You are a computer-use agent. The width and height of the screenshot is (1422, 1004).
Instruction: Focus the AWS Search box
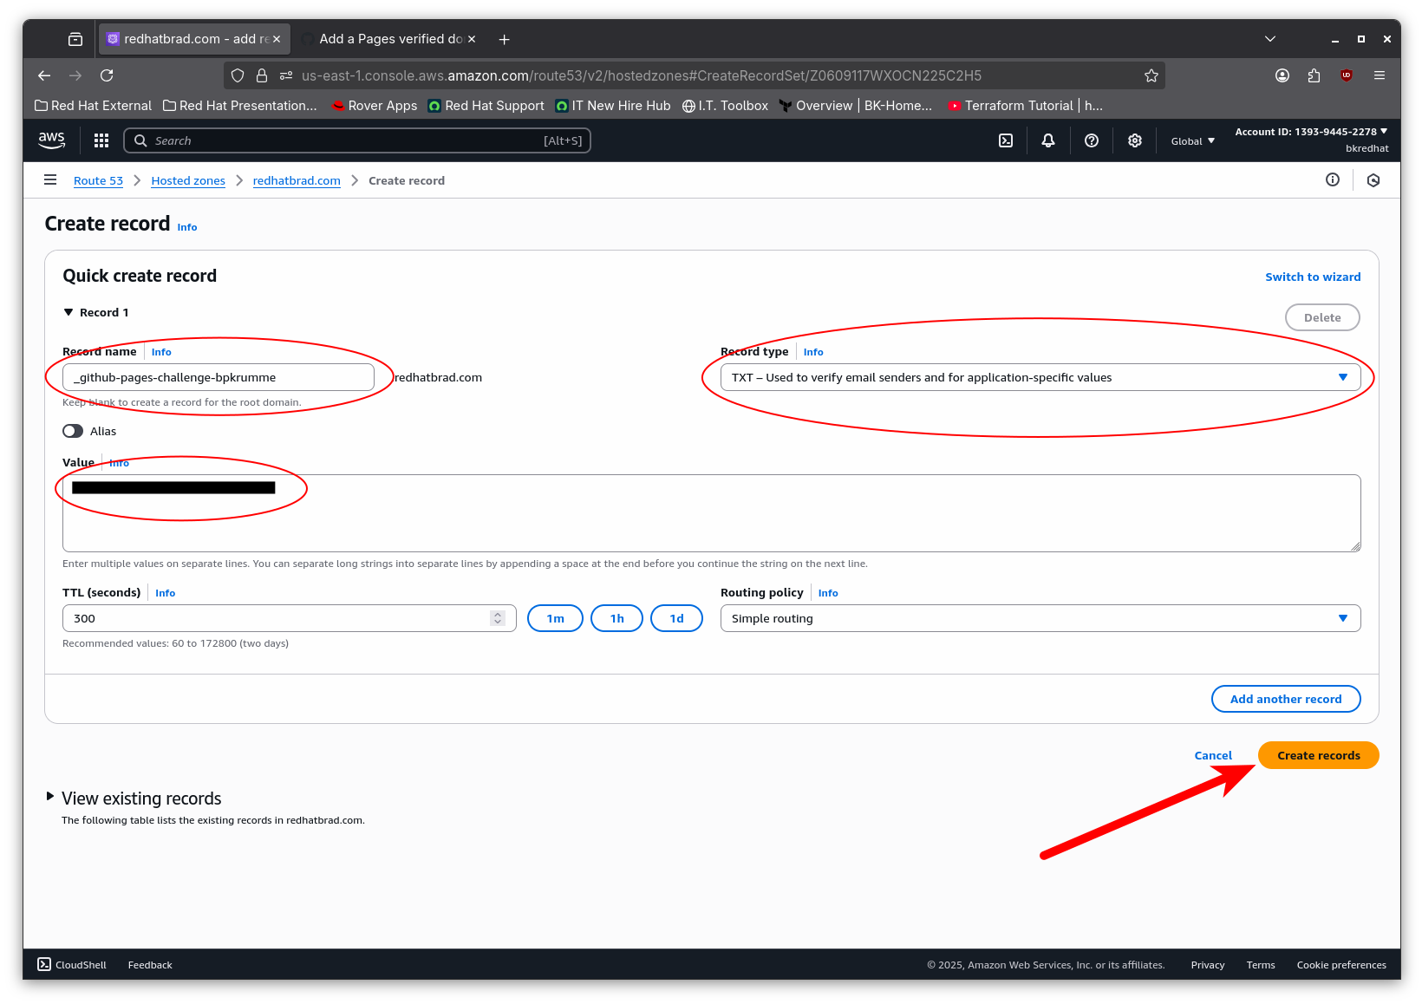click(357, 140)
